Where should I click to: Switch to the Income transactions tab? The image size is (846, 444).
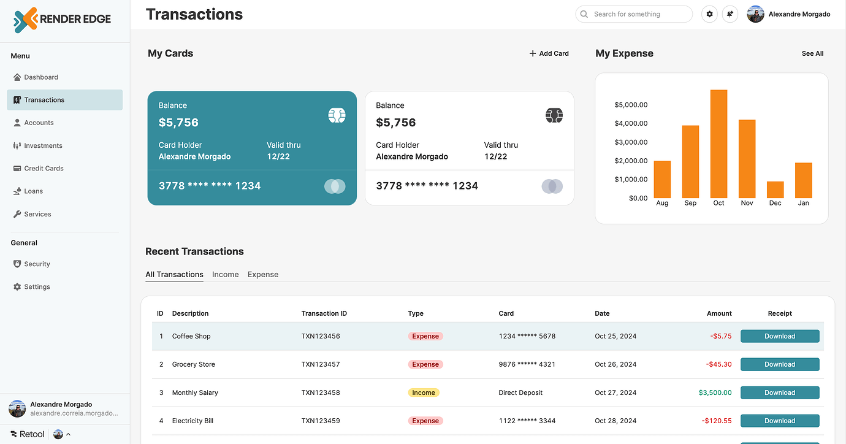click(225, 274)
